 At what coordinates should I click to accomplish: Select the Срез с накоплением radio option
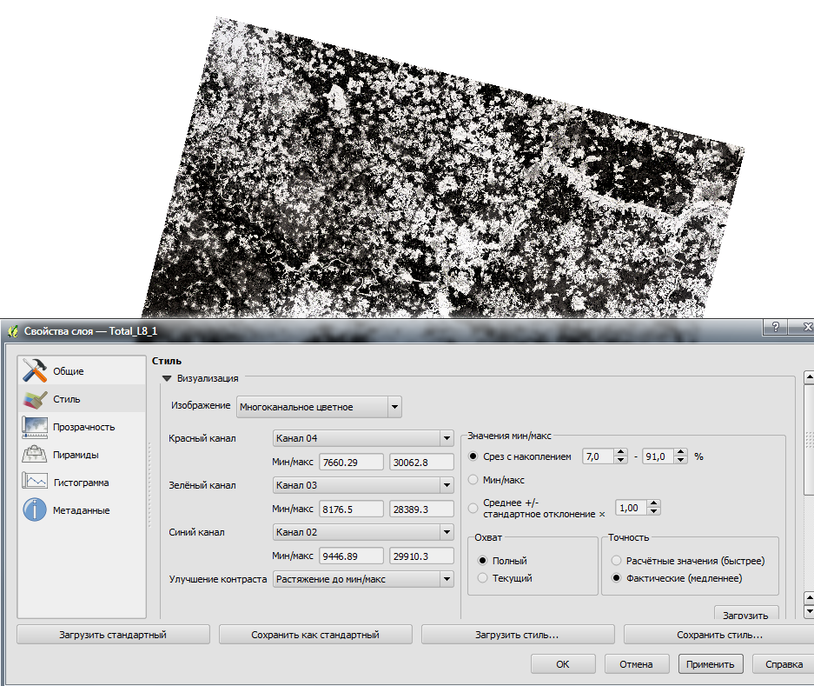(473, 456)
